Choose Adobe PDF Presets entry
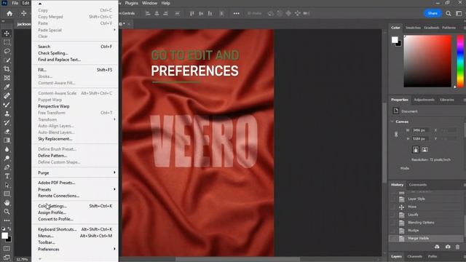The image size is (466, 262). point(75,183)
